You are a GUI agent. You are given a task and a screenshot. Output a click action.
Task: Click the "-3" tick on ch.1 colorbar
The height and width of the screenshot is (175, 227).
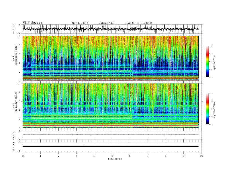coord(212,46)
